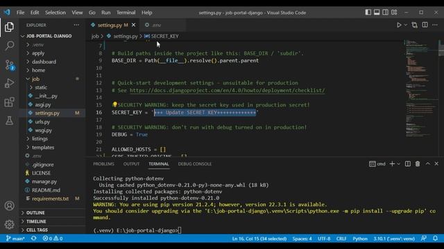Screen dimensions: 444x249
Task: Add new terminal with plus icon
Action: pos(392,164)
